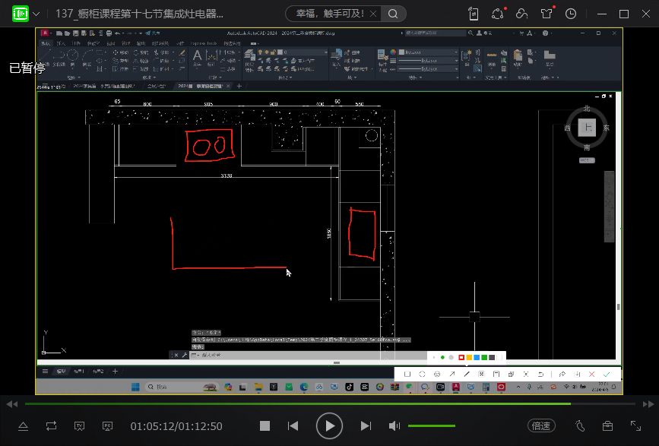The height and width of the screenshot is (446, 659).
Task: Click the eject/open file icon
Action: [23, 426]
